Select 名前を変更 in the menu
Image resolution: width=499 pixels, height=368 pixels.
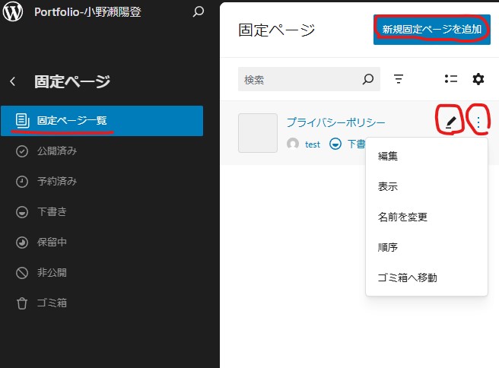402,217
